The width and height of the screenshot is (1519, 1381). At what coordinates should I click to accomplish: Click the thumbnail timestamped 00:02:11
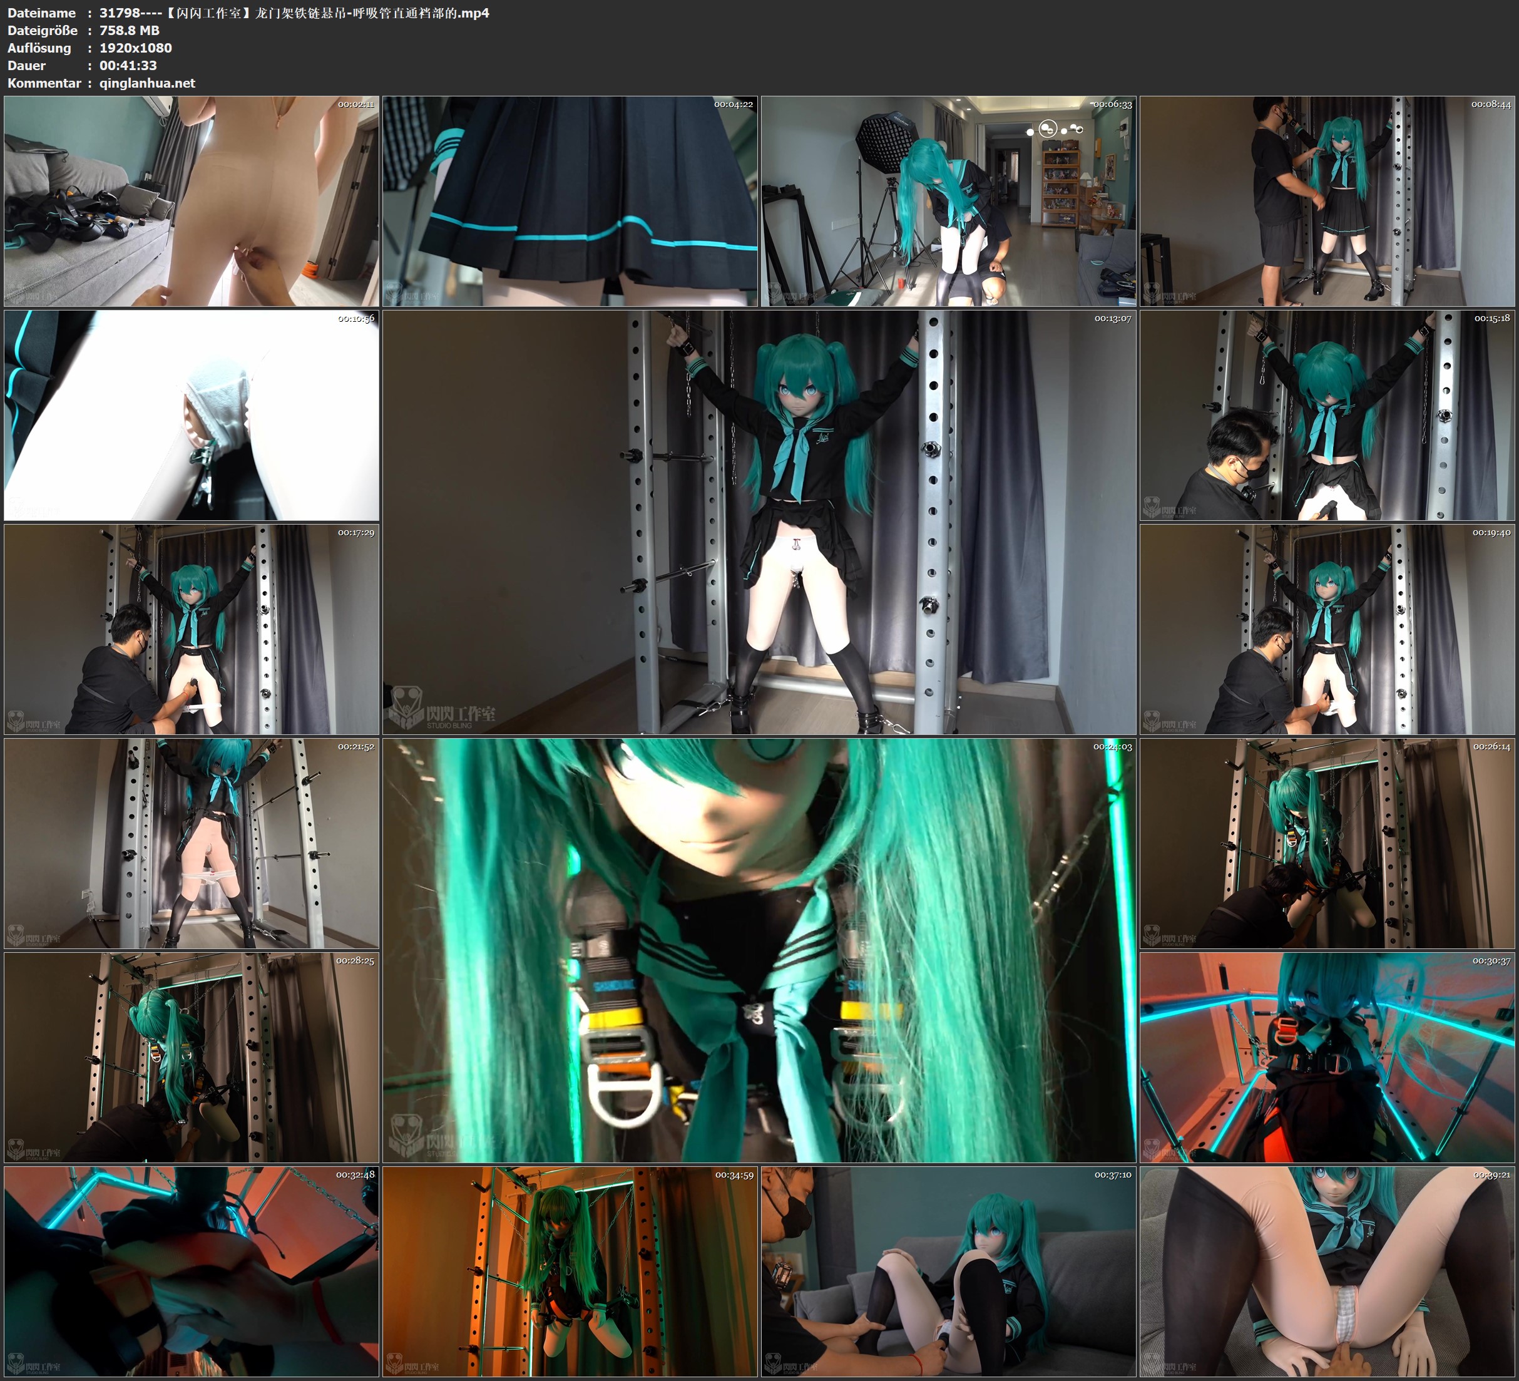[192, 202]
